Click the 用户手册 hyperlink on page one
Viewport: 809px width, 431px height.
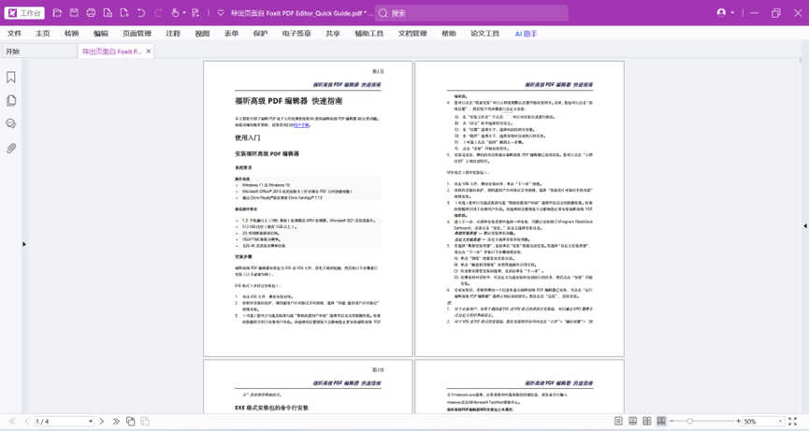pyautogui.click(x=301, y=125)
